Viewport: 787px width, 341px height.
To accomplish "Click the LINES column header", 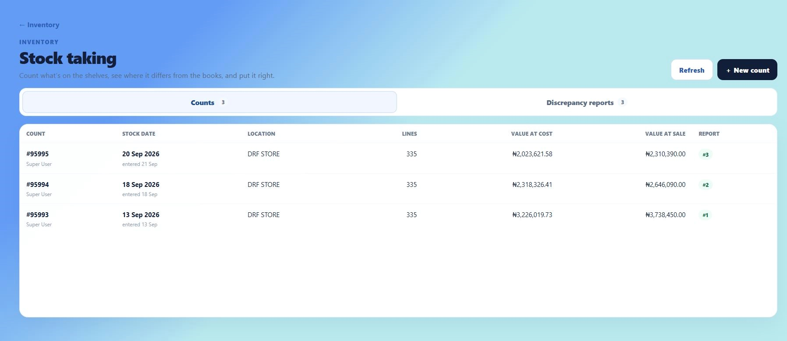I will [409, 134].
